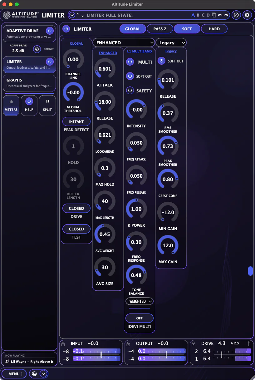Toggle the [DEV] MULTI OFF button

tap(140, 318)
